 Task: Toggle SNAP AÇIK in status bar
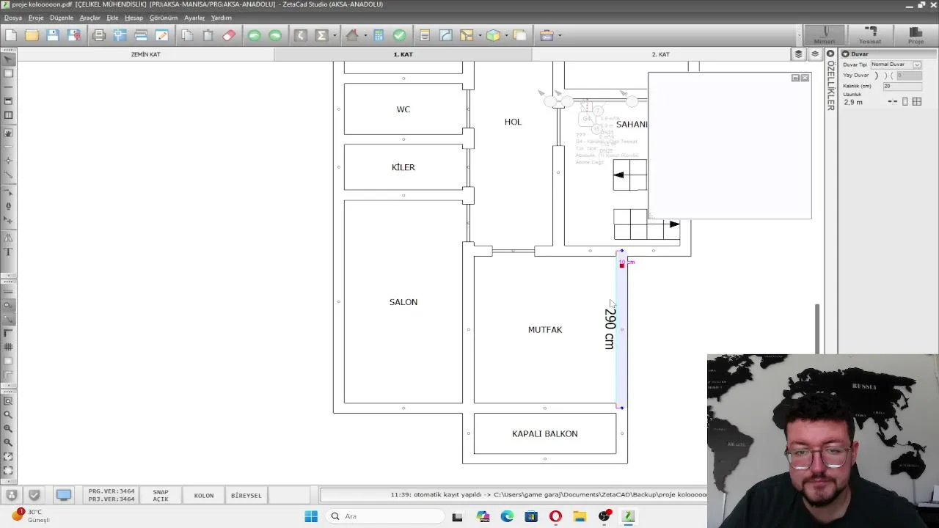click(x=161, y=496)
